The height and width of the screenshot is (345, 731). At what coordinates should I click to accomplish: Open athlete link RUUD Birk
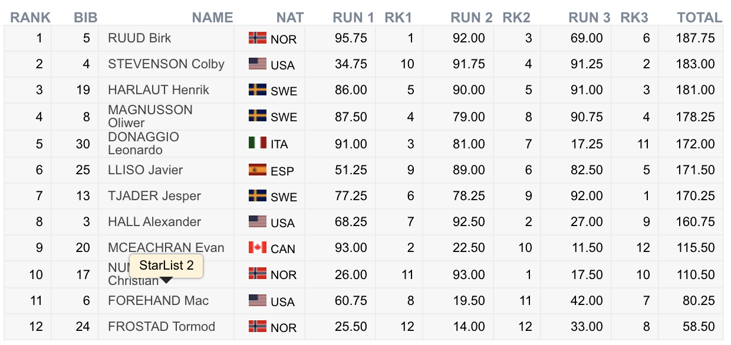[140, 38]
